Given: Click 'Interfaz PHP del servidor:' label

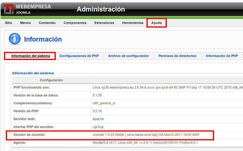Looking at the screenshot, I should (x=33, y=127).
